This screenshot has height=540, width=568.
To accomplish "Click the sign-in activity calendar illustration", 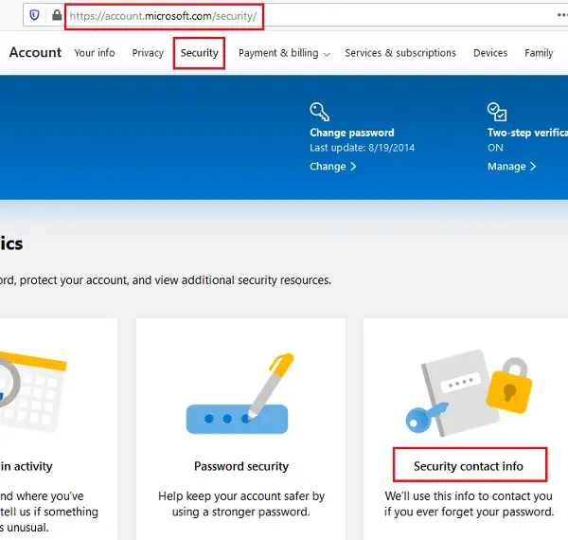I will (x=32, y=391).
